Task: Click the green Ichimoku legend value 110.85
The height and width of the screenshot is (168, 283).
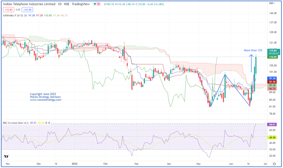Action: click(48, 15)
